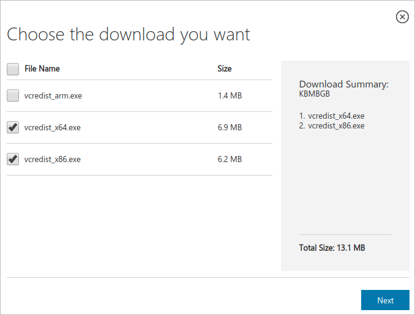Check the vcredist_arm.exe checkbox
The width and height of the screenshot is (415, 315).
[13, 95]
